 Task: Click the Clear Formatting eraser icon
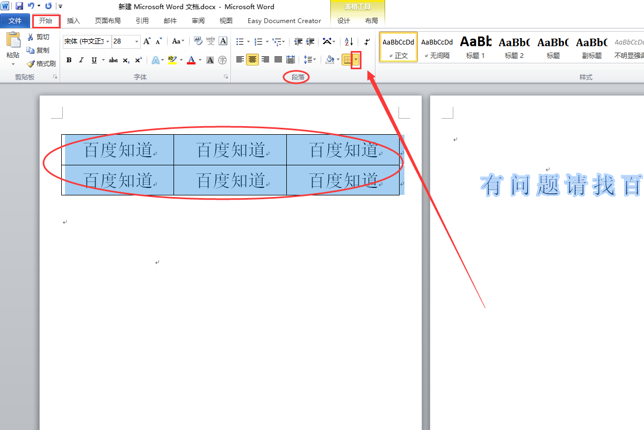(x=198, y=41)
